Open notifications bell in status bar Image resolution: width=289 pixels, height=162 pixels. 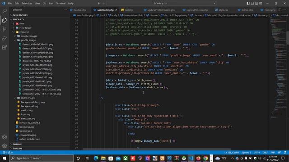pyautogui.click(x=285, y=153)
